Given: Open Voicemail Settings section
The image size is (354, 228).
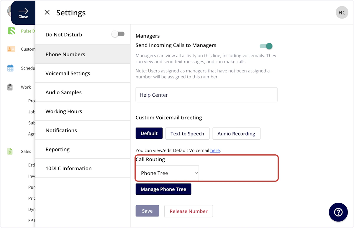Looking at the screenshot, I should click(83, 73).
